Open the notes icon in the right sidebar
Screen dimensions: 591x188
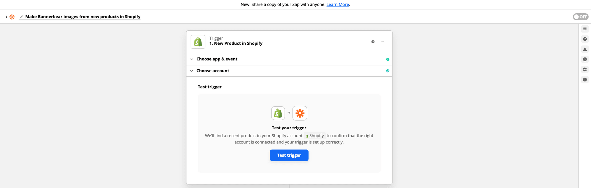(585, 29)
